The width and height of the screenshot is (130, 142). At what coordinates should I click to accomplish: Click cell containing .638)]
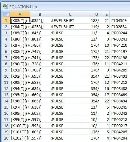(x=40, y=107)
